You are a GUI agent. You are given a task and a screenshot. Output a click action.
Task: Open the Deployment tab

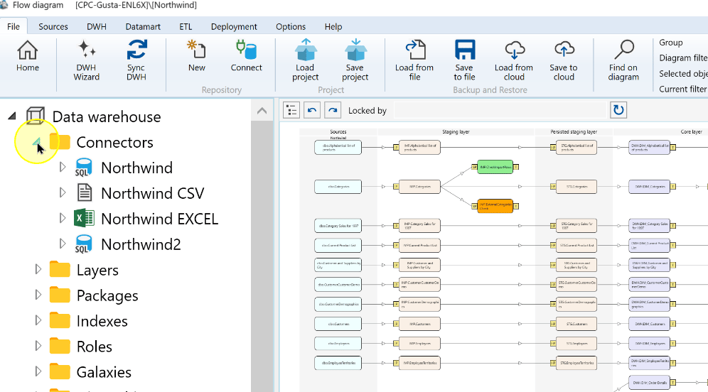pyautogui.click(x=234, y=26)
